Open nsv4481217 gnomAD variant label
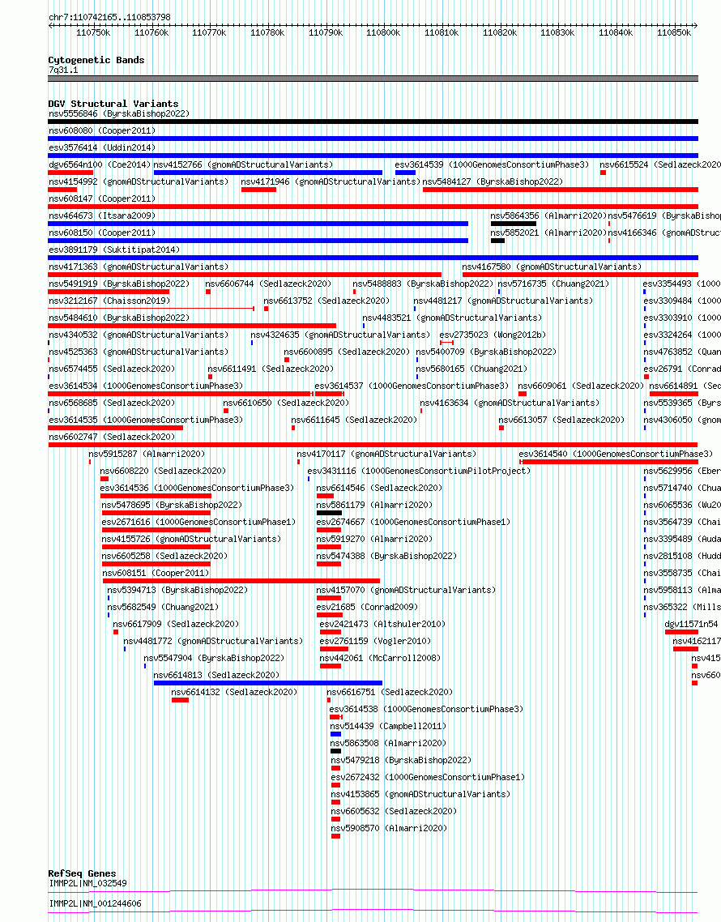The image size is (721, 922). (x=503, y=301)
